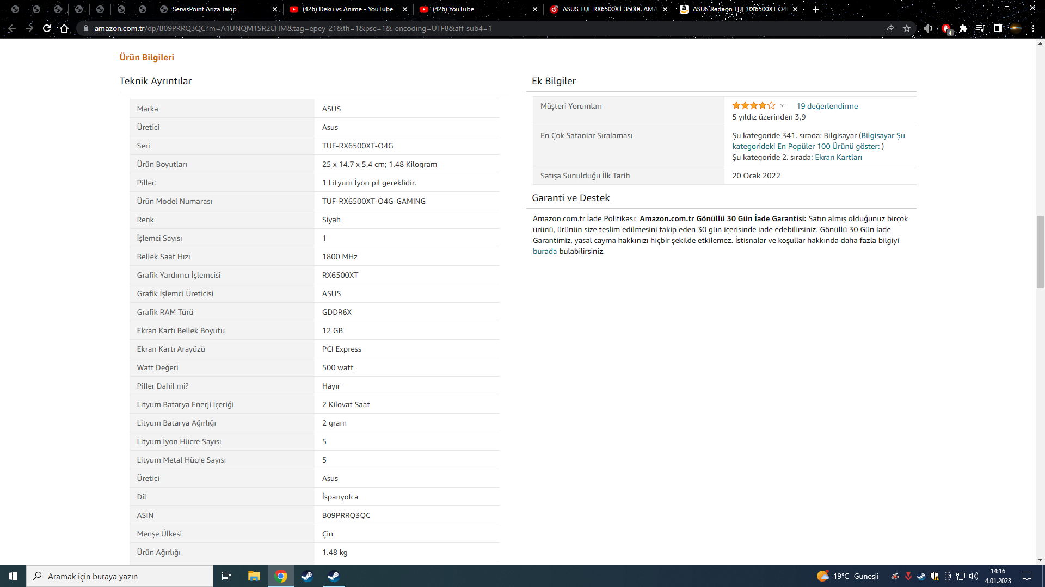This screenshot has width=1045, height=587.
Task: Open the Extensions puzzle piece menu
Action: (963, 28)
